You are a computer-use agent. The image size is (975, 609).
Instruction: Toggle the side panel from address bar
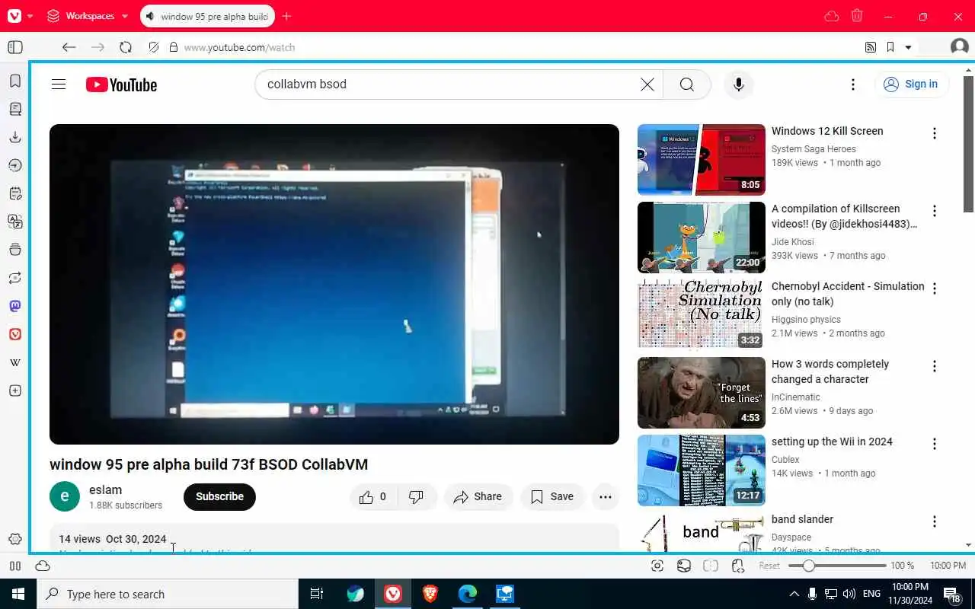coord(15,47)
